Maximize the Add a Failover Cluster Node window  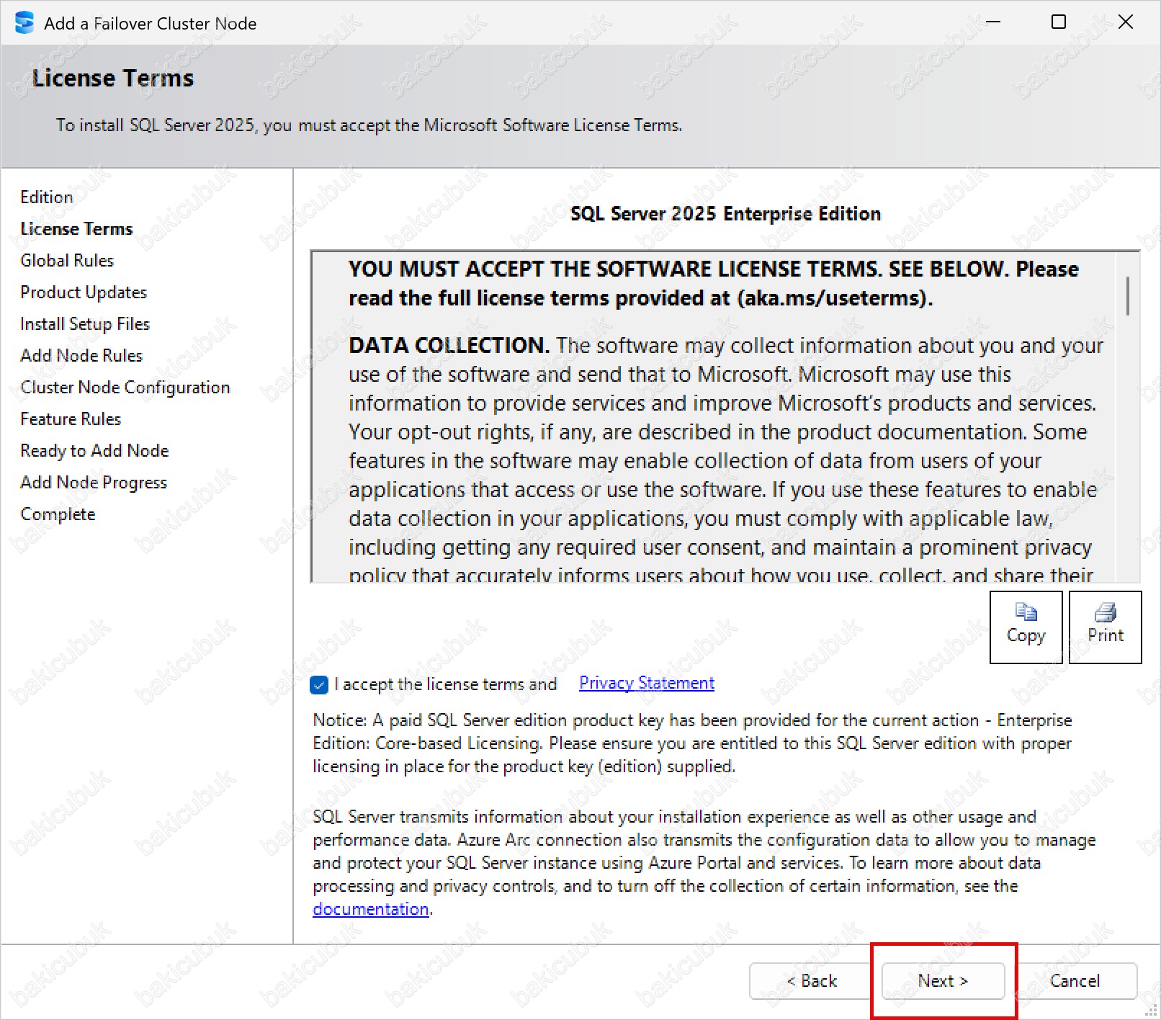coord(1059,22)
